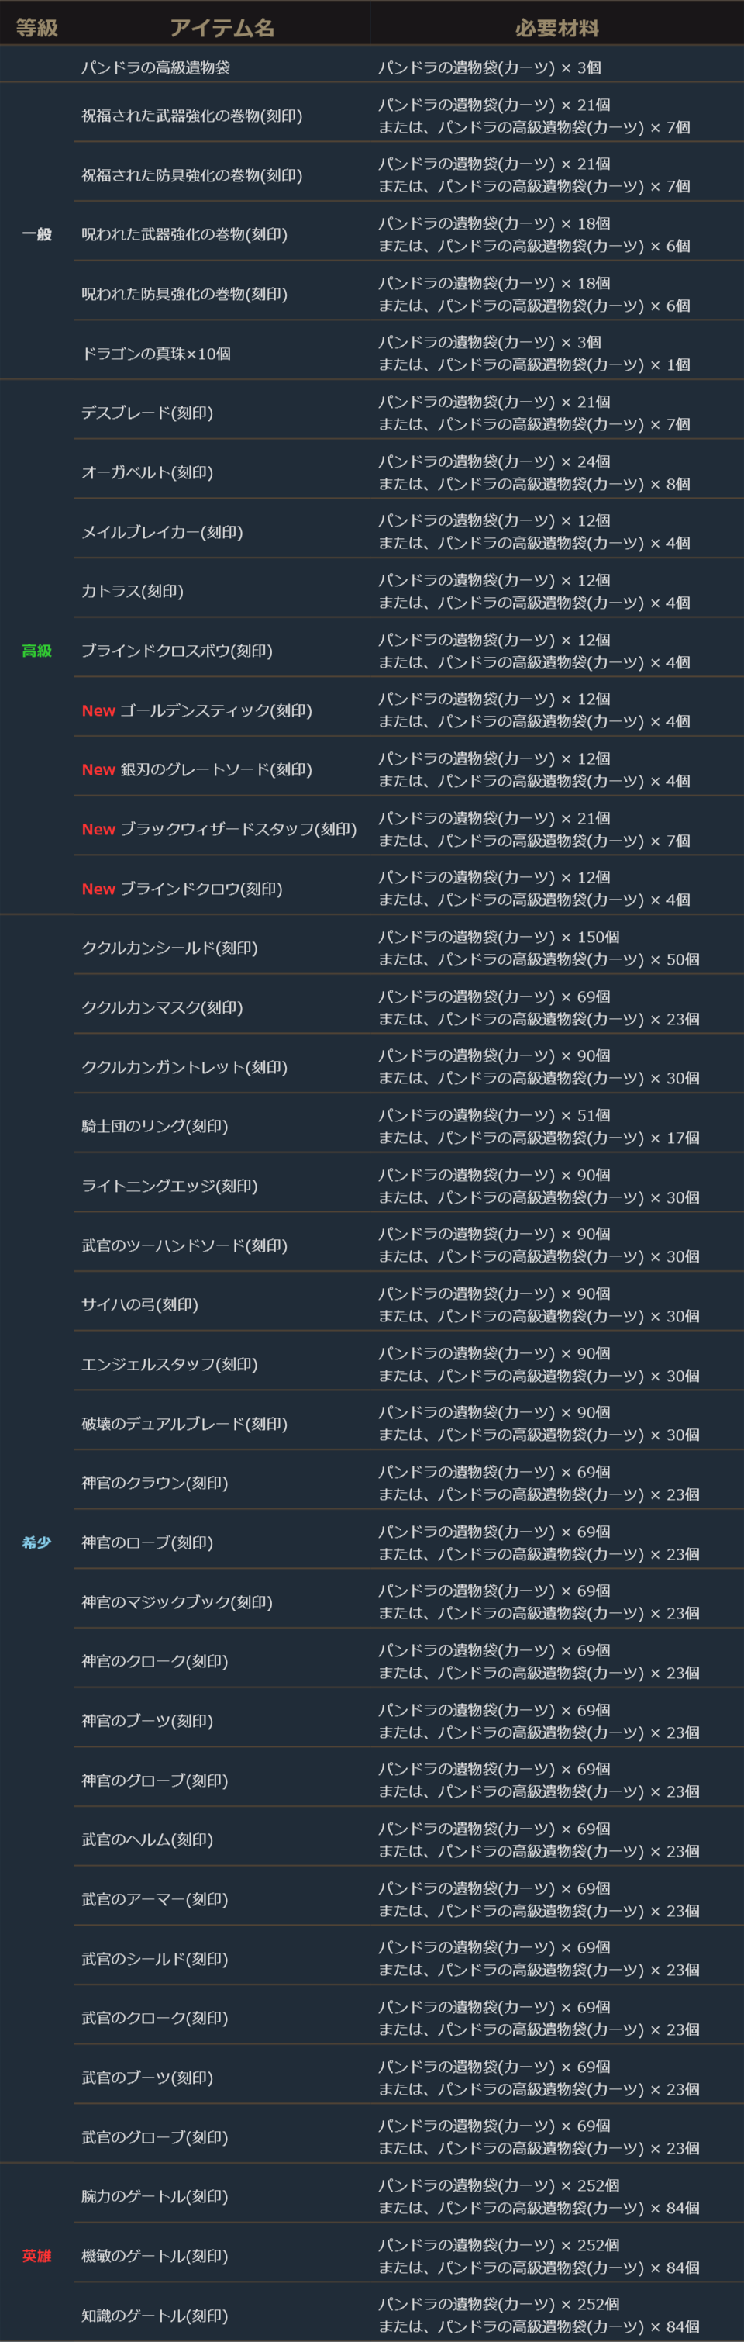Click the アイテム名 column header
744x2342 pixels.
tap(222, 28)
